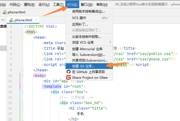Switch to phone.html editor tab

[23, 20]
